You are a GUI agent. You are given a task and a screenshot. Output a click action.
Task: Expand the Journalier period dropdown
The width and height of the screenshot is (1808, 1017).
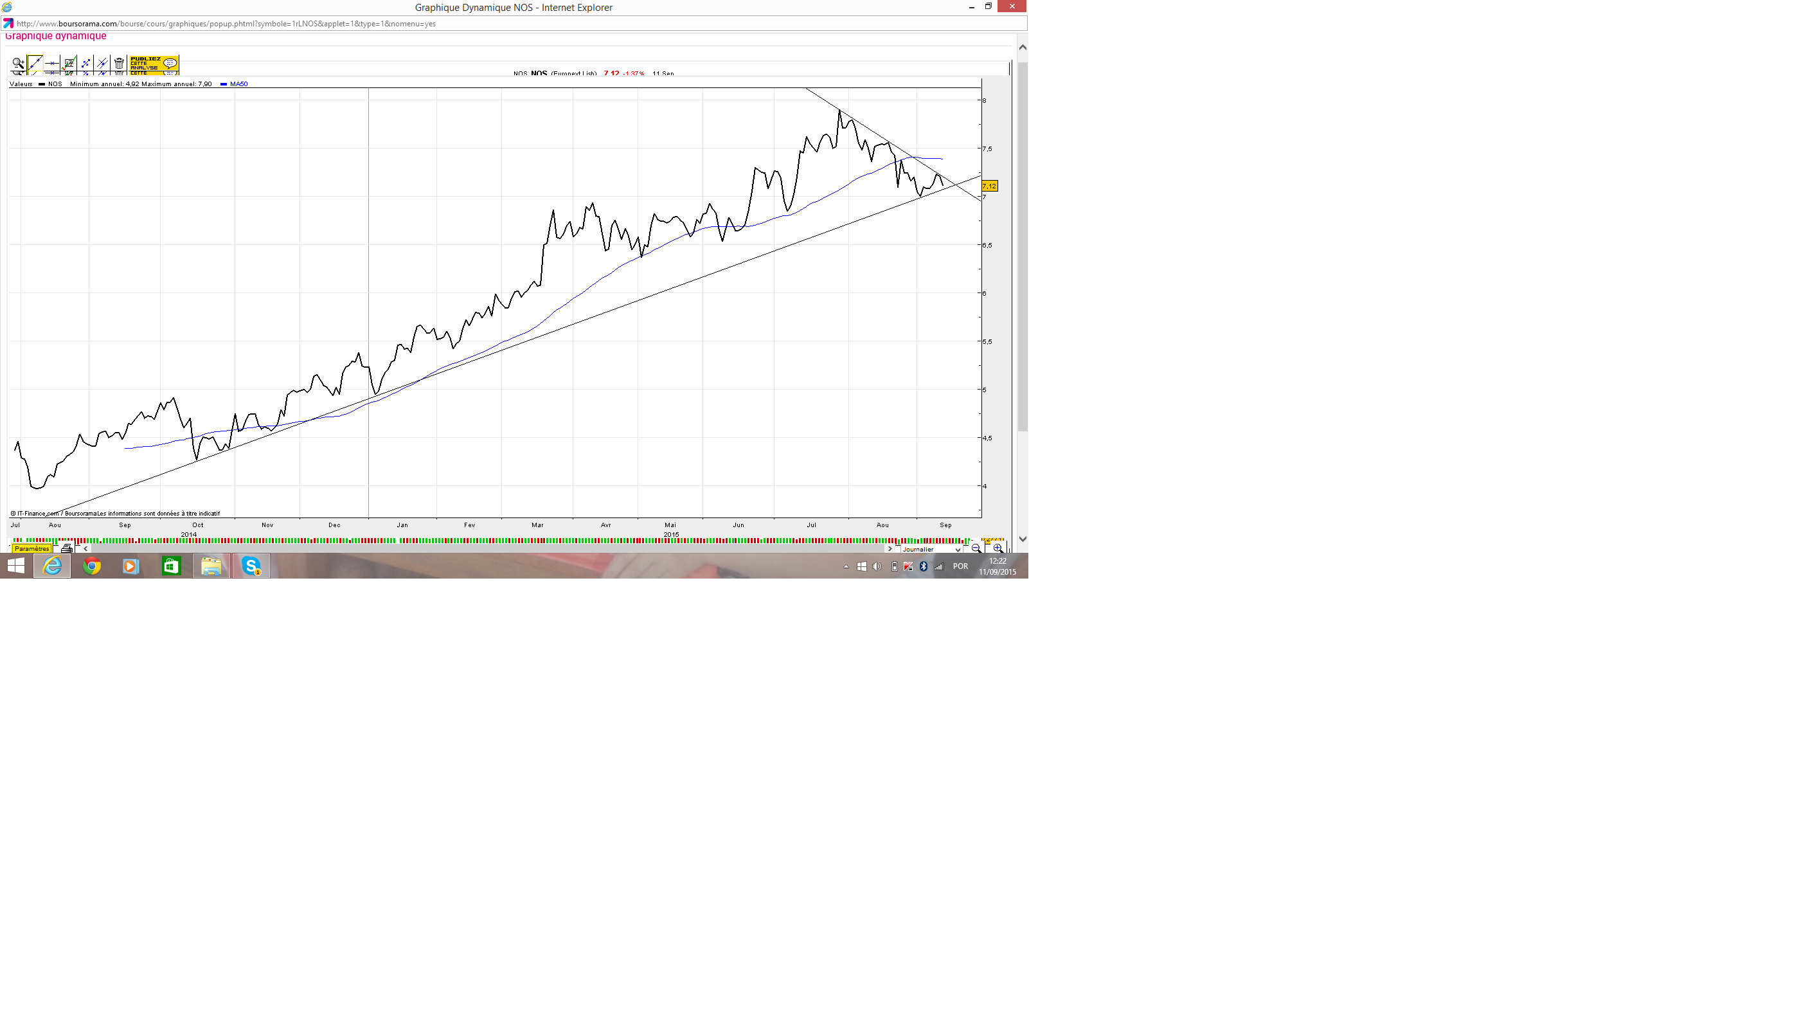click(x=931, y=550)
